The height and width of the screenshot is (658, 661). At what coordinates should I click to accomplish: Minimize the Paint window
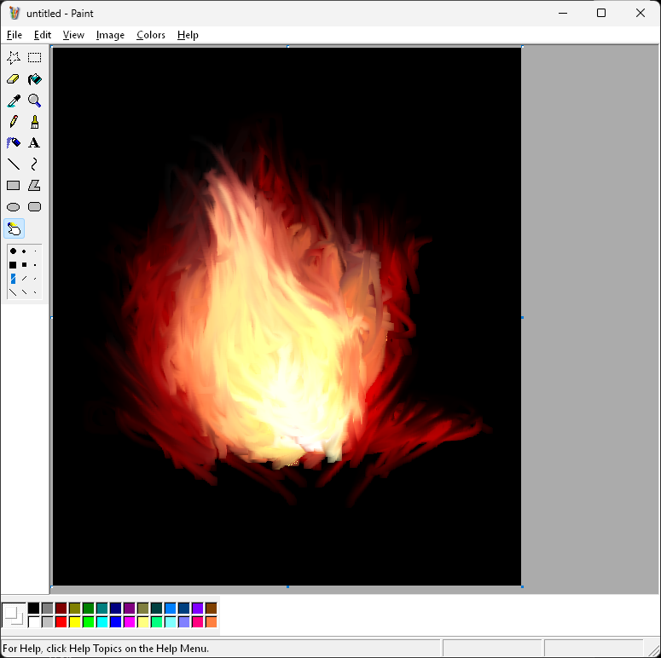pyautogui.click(x=563, y=13)
